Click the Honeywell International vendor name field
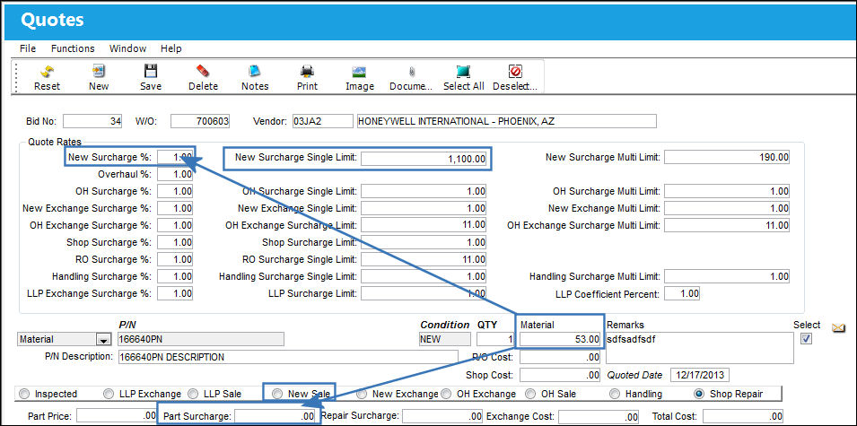The image size is (857, 426). pyautogui.click(x=506, y=121)
